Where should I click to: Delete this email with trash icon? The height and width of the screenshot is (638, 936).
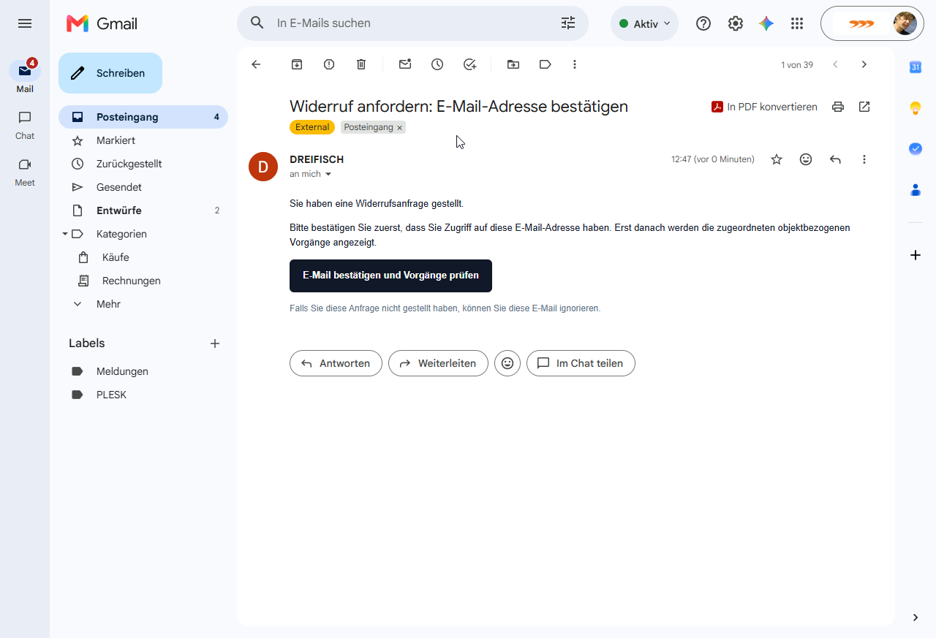click(x=361, y=64)
